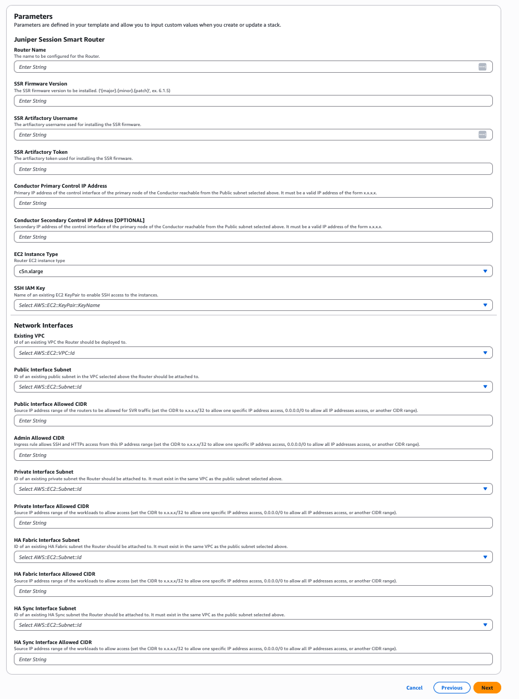Click the Cancel link
The height and width of the screenshot is (699, 519).
(x=414, y=687)
